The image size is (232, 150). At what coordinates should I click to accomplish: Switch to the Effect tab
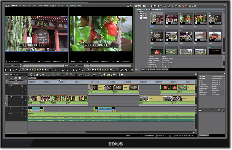[x=143, y=69]
